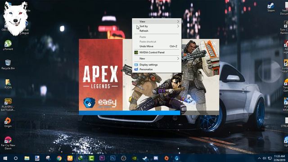The width and height of the screenshot is (288, 162).
Task: Open File Explorer from the taskbar
Action: point(27,158)
